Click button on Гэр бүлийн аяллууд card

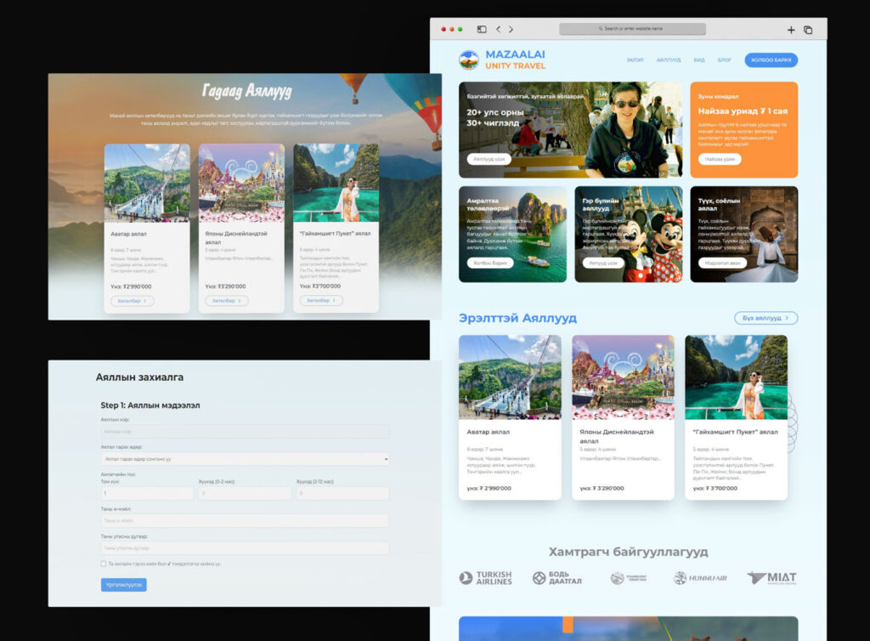tap(603, 263)
